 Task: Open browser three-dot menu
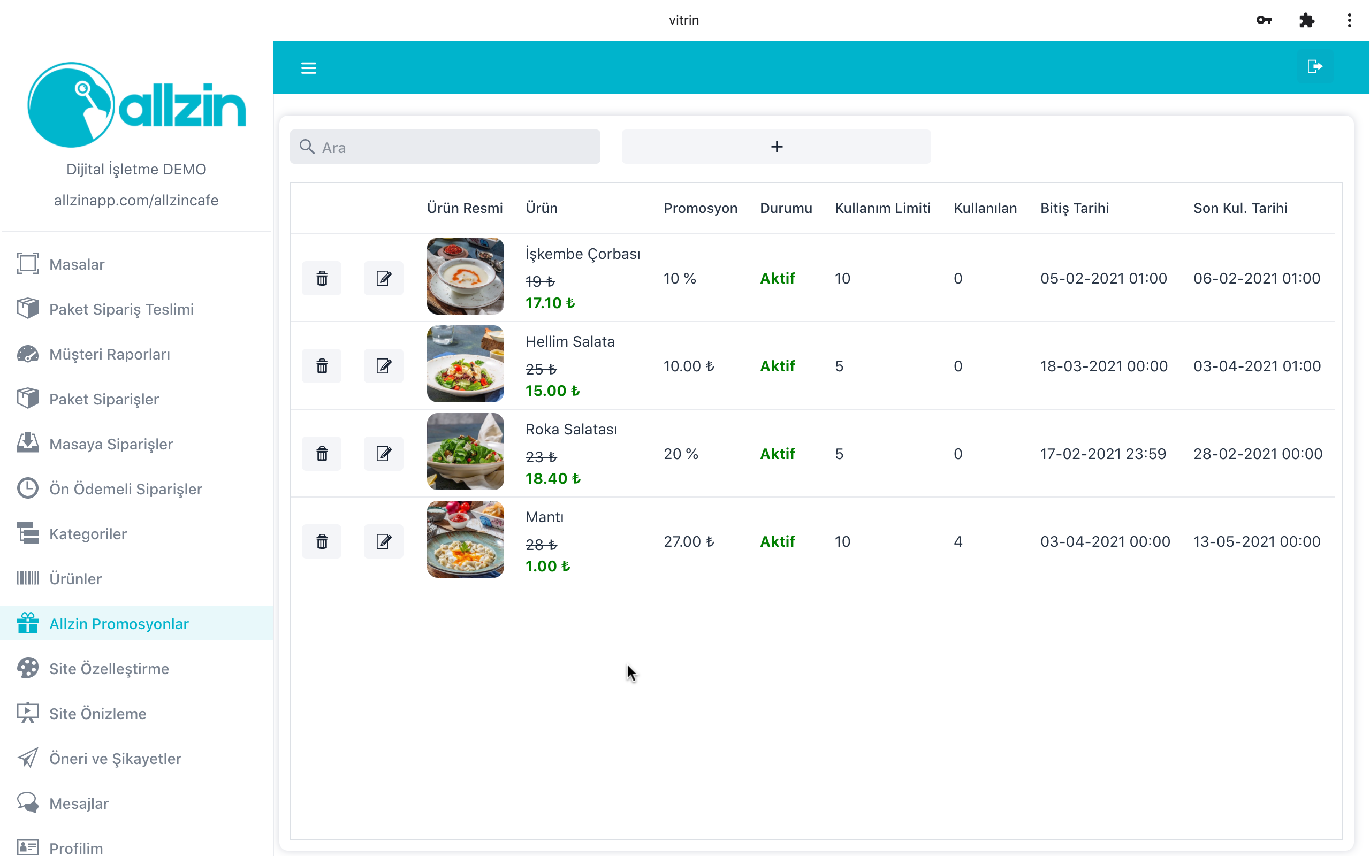tap(1350, 20)
